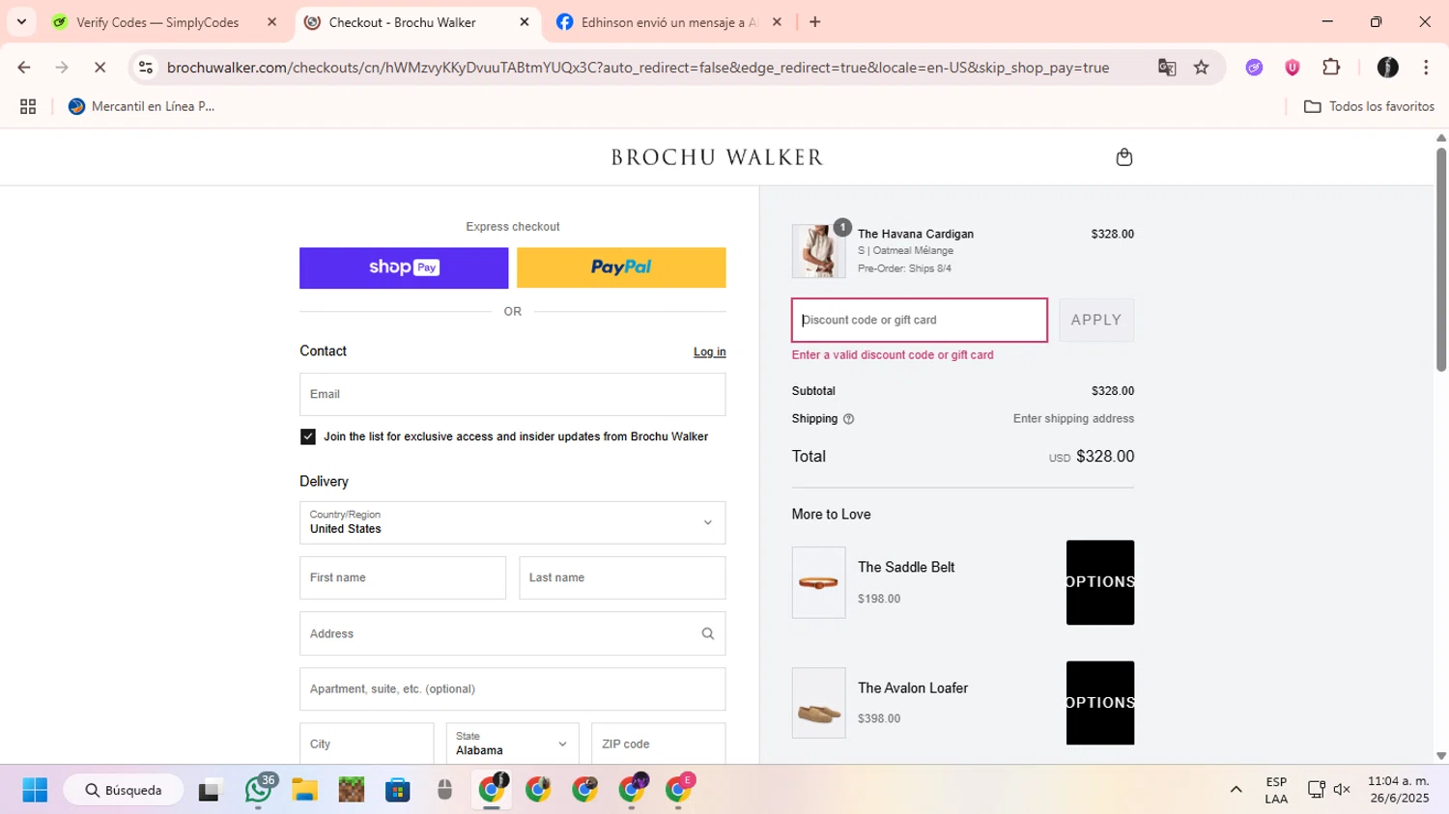The height and width of the screenshot is (814, 1449).
Task: Open Mercantil en Línea bookmark
Action: pos(141,106)
